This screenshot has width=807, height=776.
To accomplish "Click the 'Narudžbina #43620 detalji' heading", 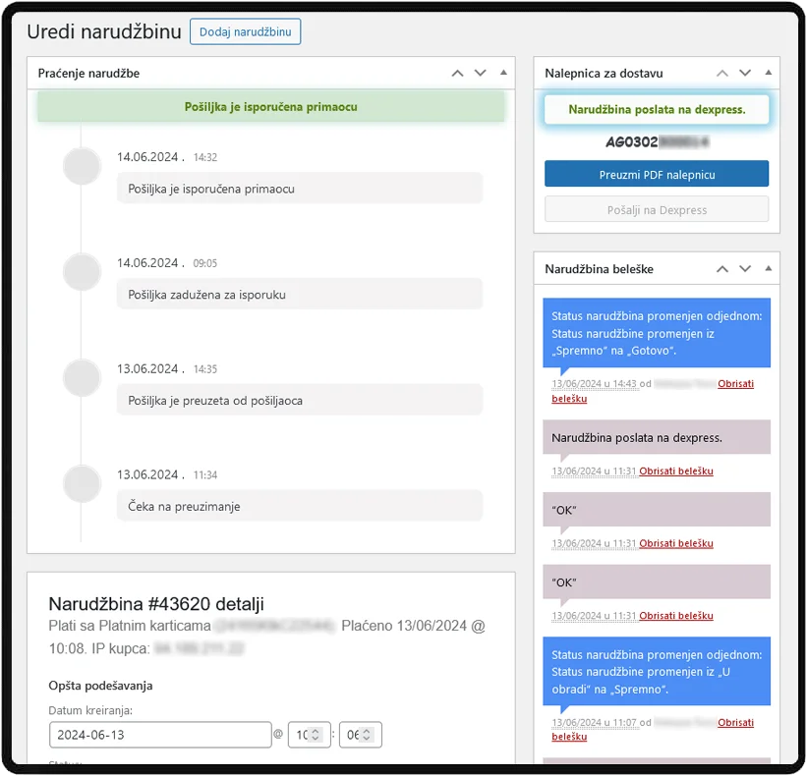I will tap(156, 604).
